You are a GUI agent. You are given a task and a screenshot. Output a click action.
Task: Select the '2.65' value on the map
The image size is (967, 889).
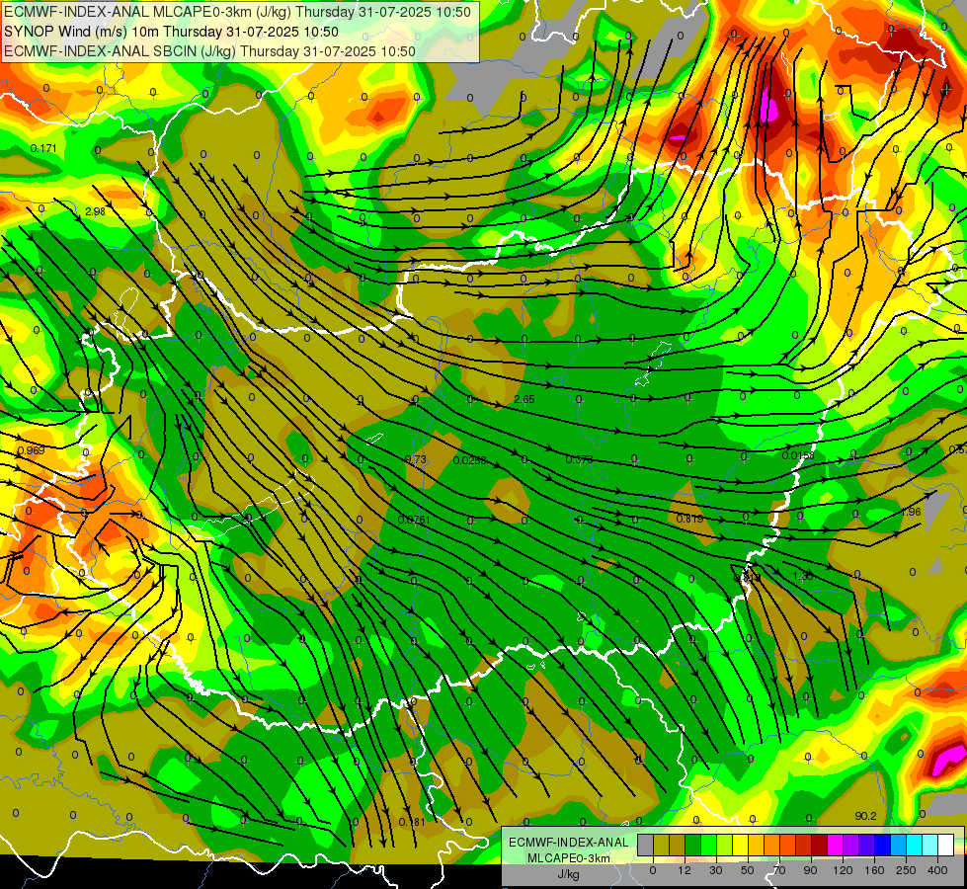tap(524, 400)
